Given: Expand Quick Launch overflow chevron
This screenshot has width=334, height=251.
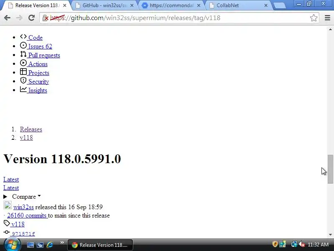Looking at the screenshot, I should 62,243.
